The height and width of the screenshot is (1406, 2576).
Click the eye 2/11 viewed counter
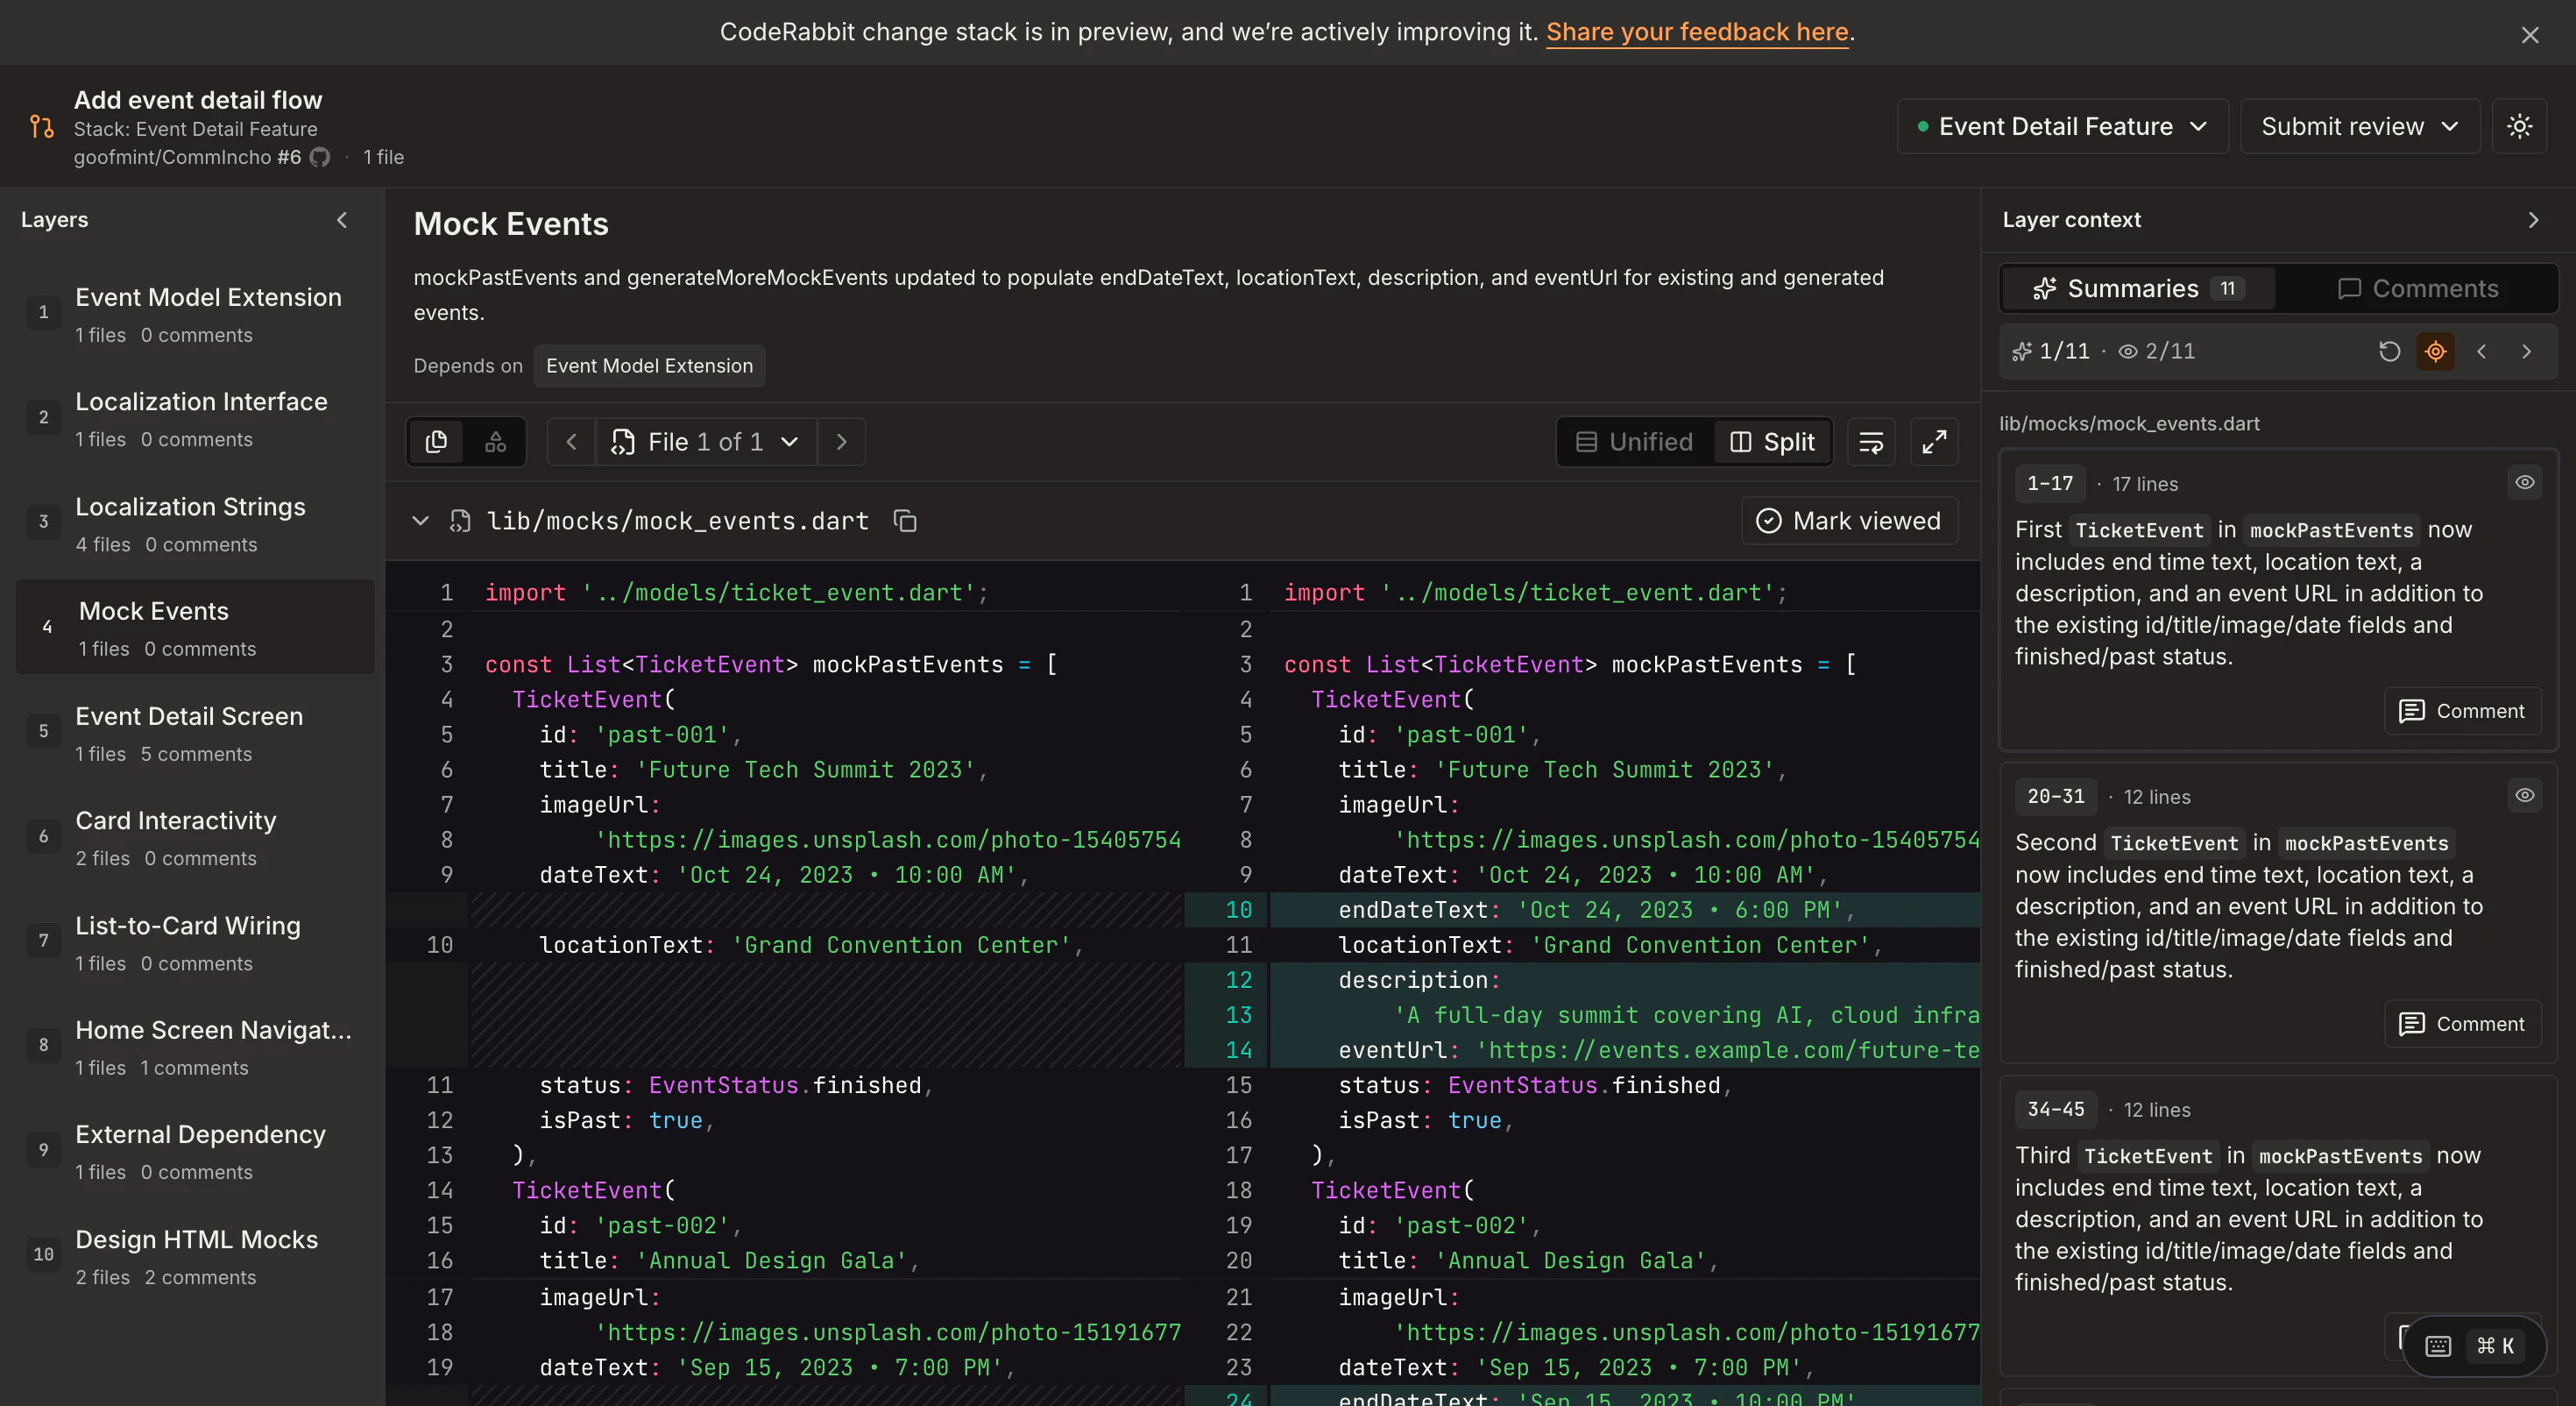(x=2157, y=351)
